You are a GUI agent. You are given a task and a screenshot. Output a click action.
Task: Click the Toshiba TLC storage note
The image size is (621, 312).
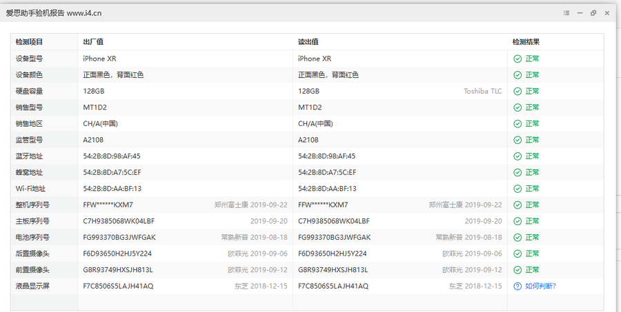pyautogui.click(x=483, y=91)
